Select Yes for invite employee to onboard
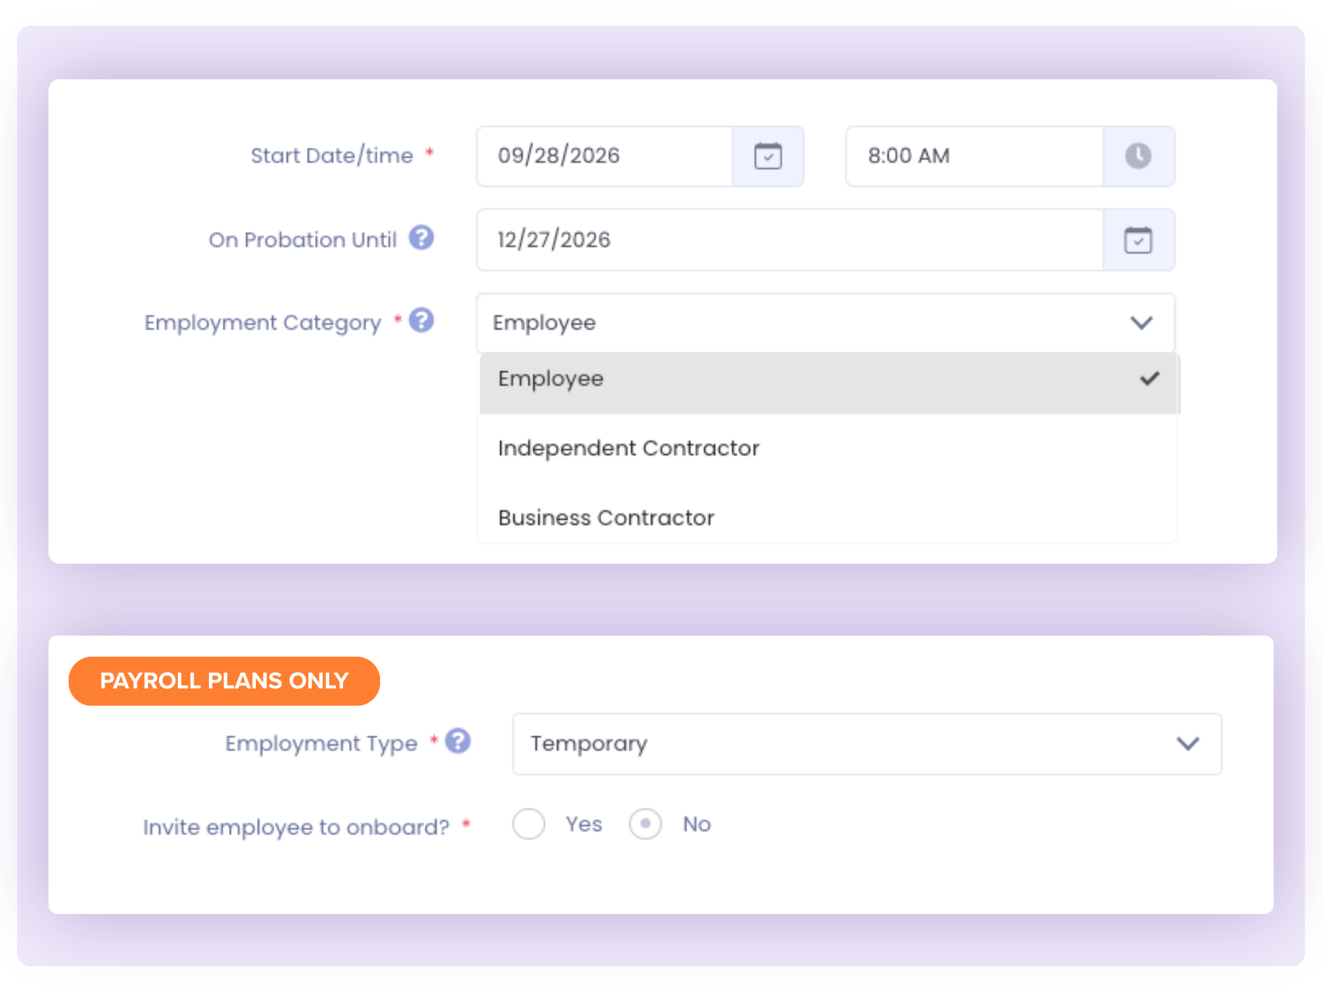 529,824
